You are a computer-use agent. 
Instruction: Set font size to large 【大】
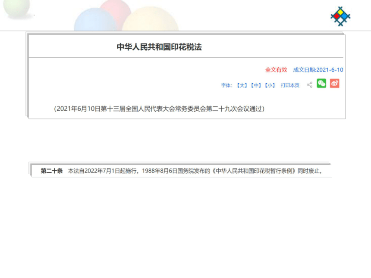242,85
